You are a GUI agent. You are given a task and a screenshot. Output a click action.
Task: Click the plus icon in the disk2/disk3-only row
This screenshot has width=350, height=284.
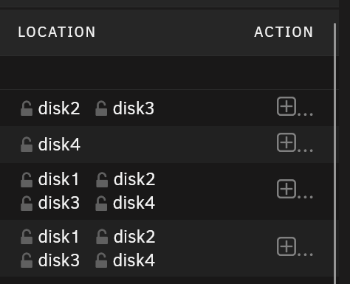tap(286, 106)
